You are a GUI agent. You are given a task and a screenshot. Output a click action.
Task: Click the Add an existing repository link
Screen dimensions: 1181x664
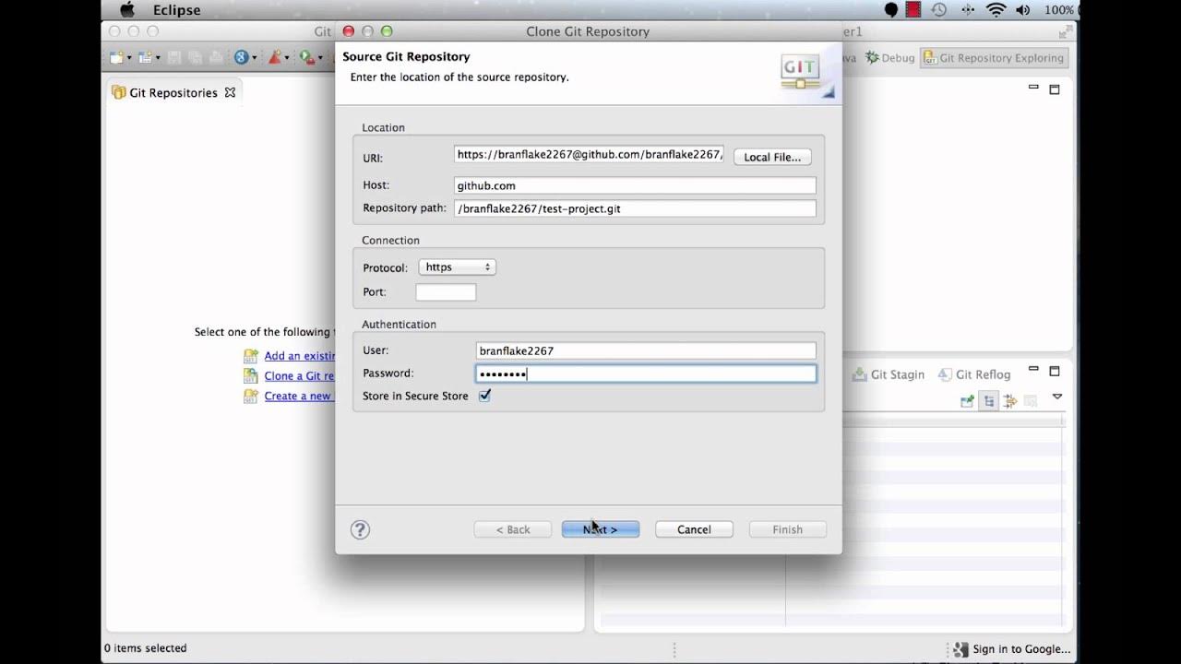point(299,356)
